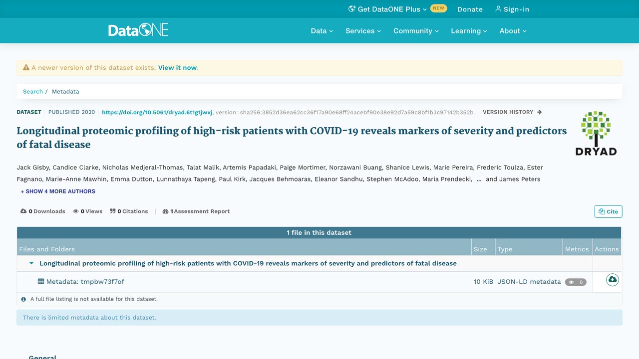Click the Cite button
The width and height of the screenshot is (639, 359).
tap(609, 211)
